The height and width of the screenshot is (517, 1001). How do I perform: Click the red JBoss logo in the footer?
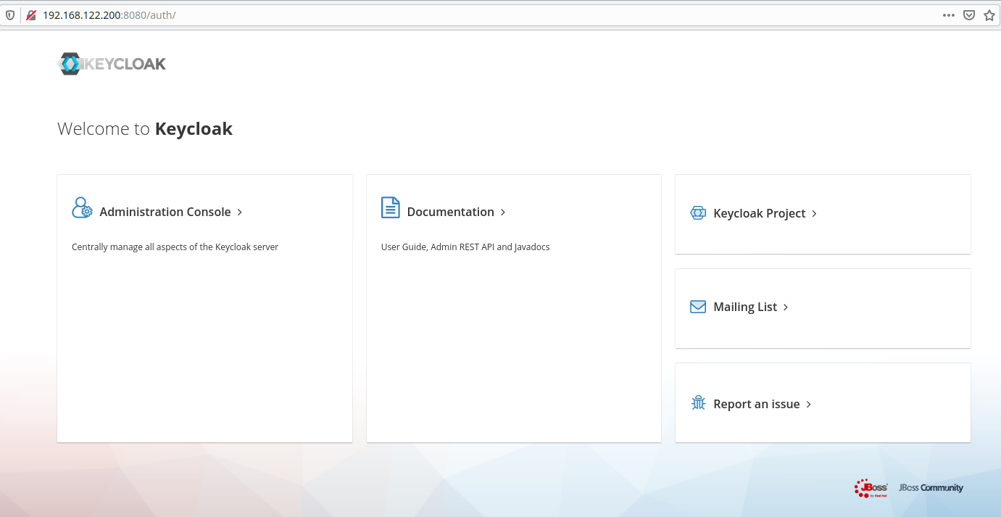coord(871,488)
